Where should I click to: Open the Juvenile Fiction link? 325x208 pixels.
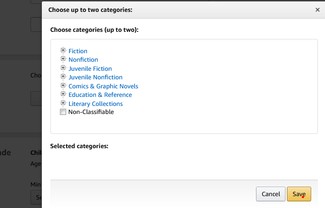90,69
